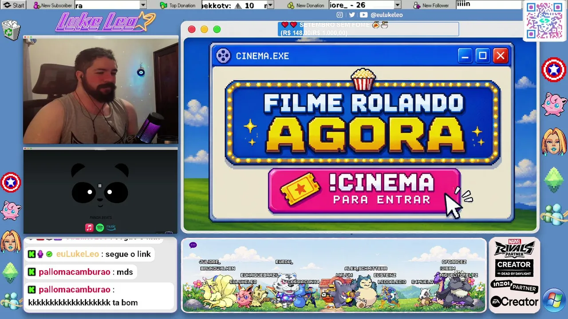Click the Amazon Music icon under Panda Beats
This screenshot has width=568, height=319.
pos(111,227)
